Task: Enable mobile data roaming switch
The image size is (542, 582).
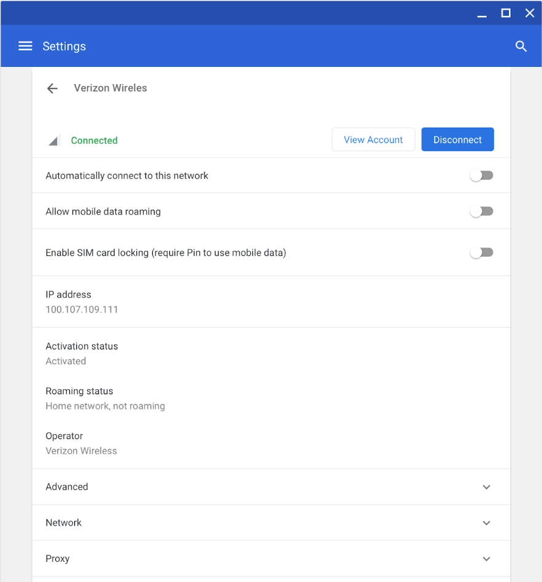Action: 481,211
